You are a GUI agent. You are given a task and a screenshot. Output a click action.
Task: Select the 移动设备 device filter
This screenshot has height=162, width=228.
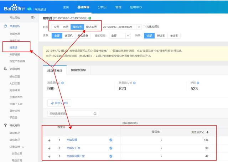(x=83, y=36)
